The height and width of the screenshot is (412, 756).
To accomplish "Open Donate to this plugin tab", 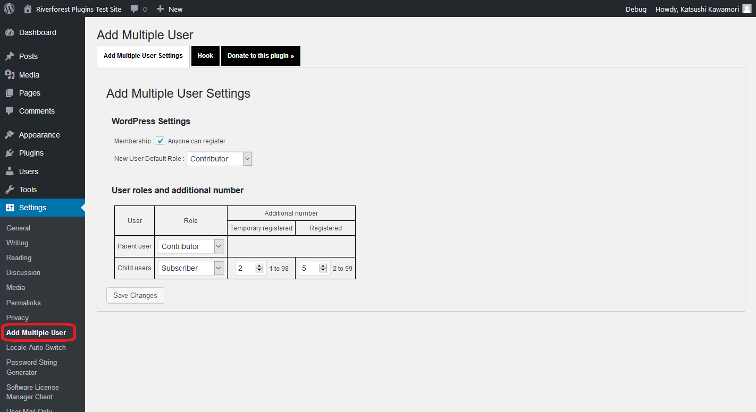I will click(x=261, y=56).
